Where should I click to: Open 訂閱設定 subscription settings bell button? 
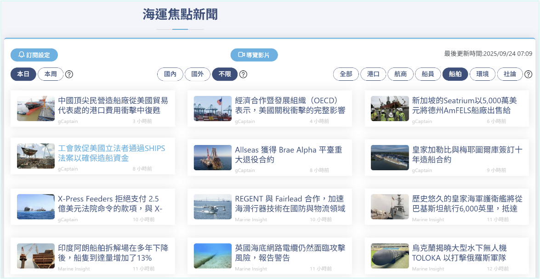coord(34,55)
